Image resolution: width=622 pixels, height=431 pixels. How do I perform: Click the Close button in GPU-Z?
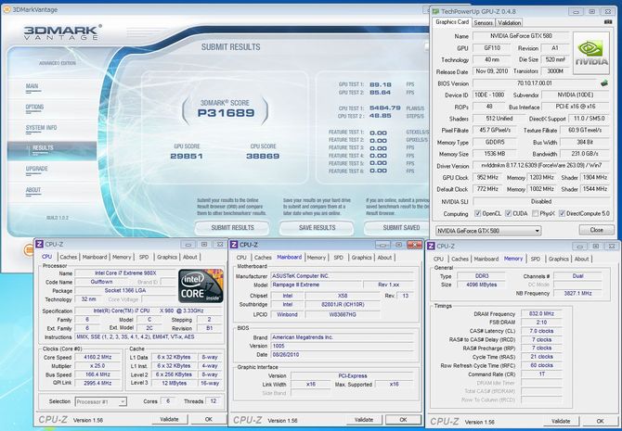596,230
